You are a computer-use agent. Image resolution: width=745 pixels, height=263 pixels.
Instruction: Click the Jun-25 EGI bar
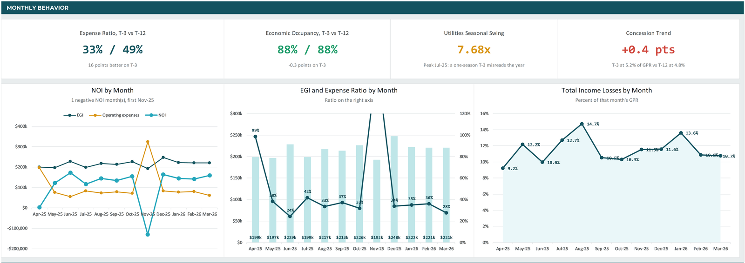click(x=290, y=193)
